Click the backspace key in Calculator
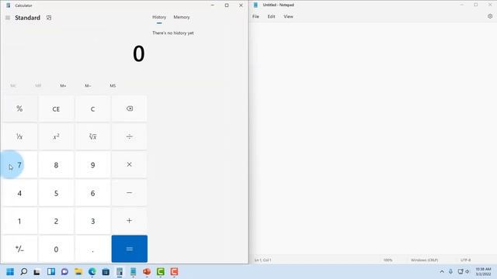 (130, 108)
